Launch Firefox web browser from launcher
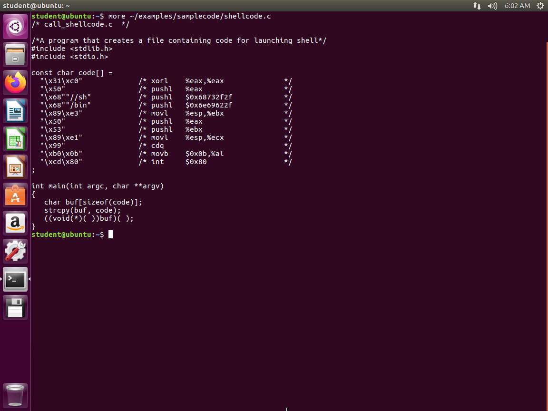The image size is (548, 411). pyautogui.click(x=15, y=83)
